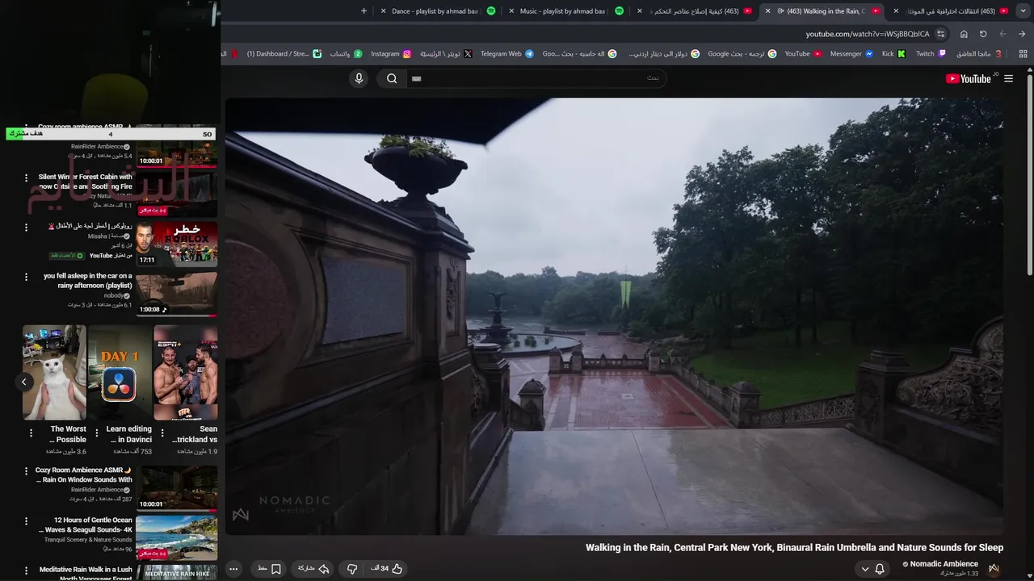
Task: Open Silent Winter Forest Cabin video thumbnail
Action: click(x=176, y=194)
